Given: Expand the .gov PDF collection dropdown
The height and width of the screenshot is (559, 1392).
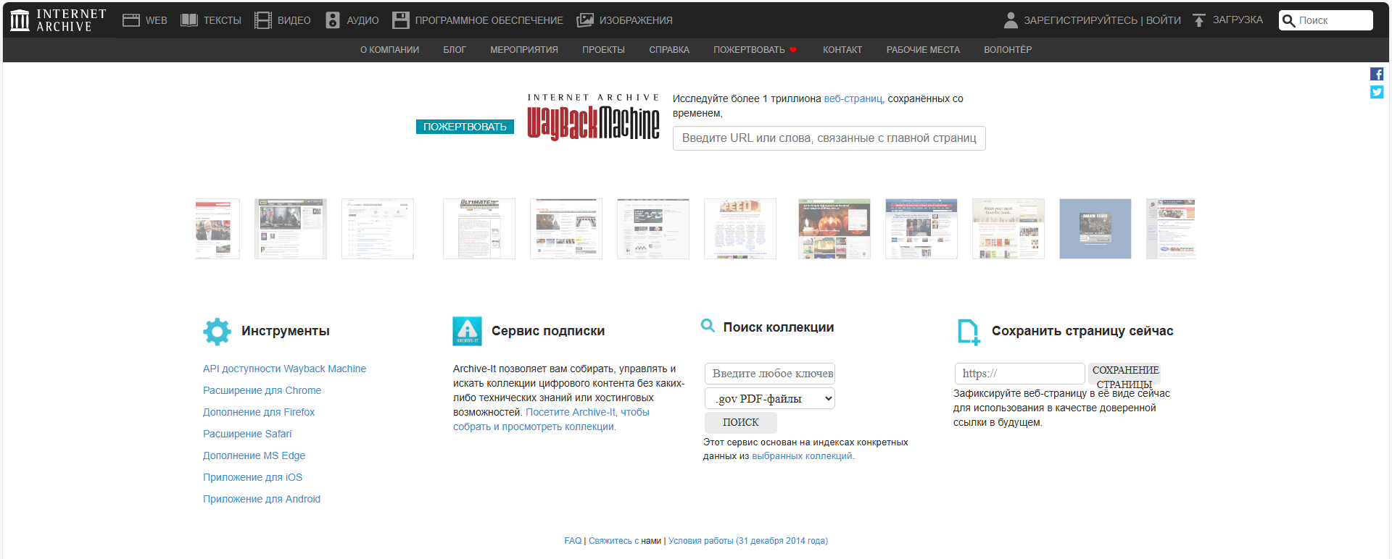Looking at the screenshot, I should tap(769, 398).
